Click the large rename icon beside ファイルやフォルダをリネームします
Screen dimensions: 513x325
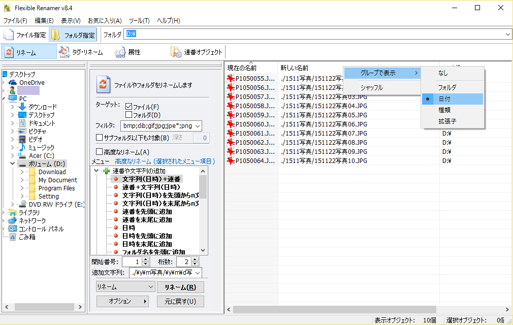(104, 85)
